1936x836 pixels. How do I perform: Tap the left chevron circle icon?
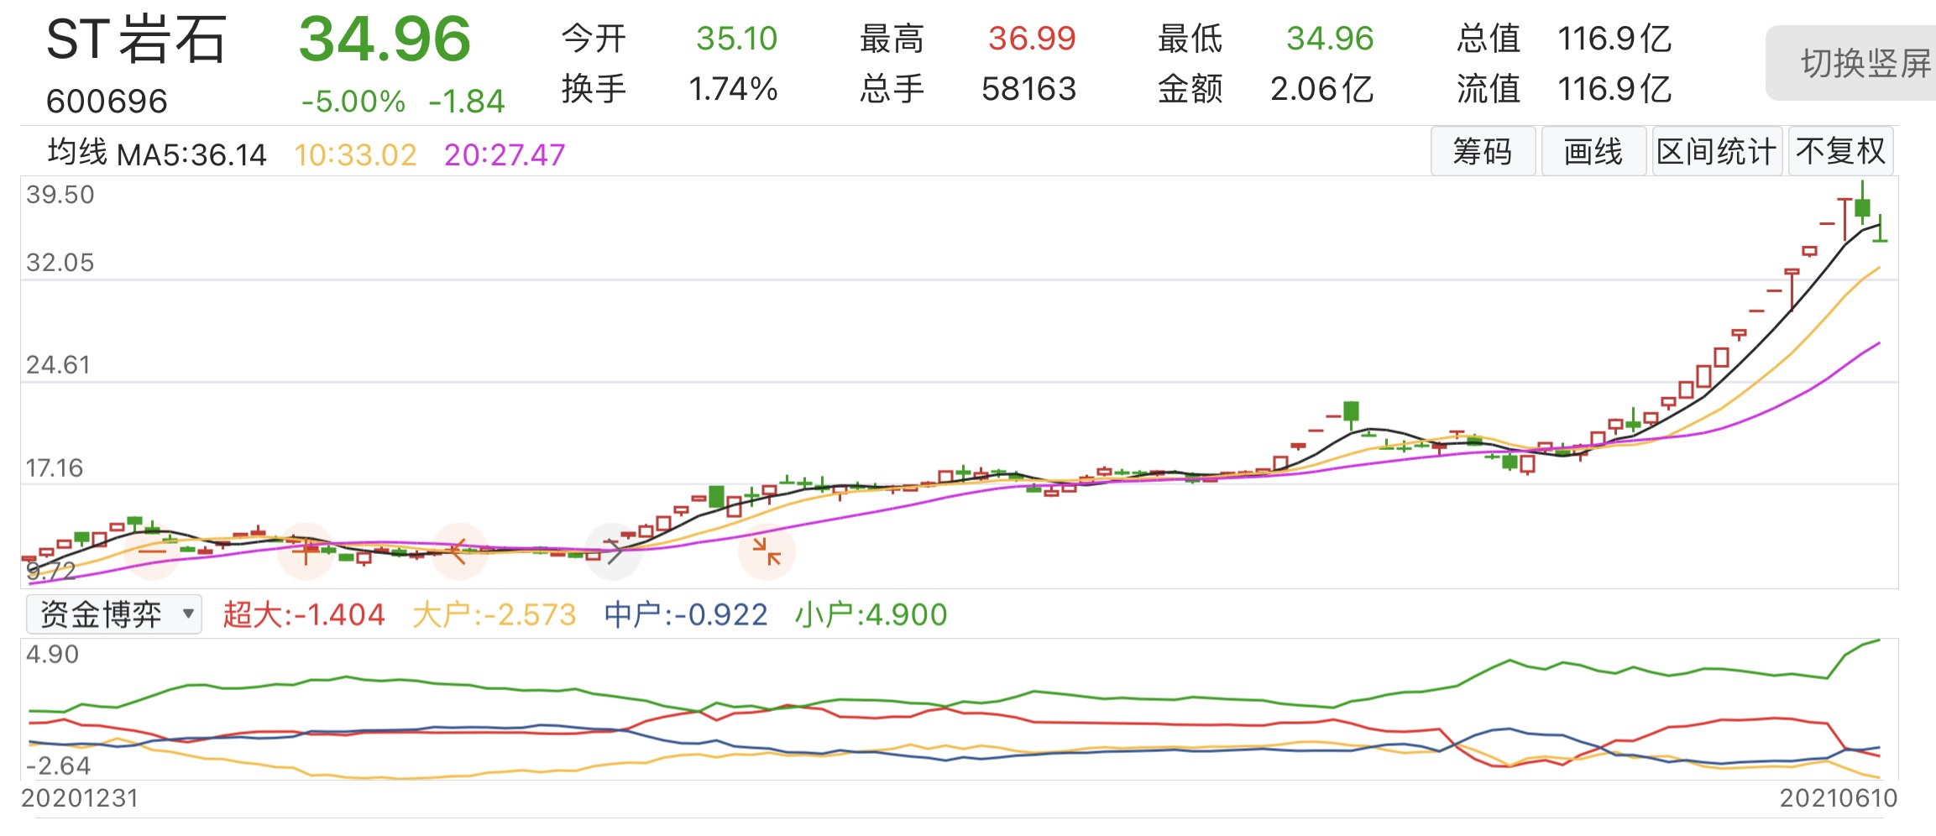click(x=459, y=551)
